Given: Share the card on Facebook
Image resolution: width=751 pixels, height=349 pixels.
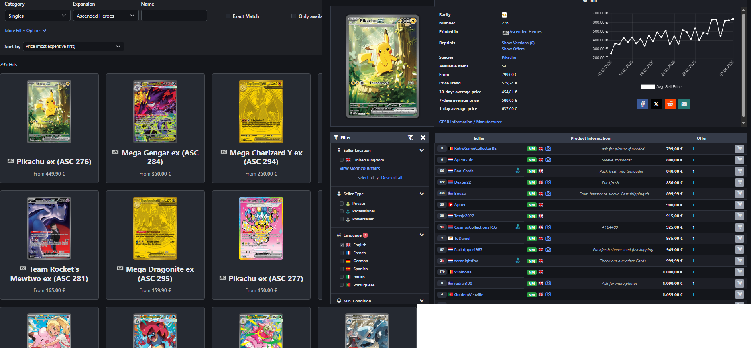Looking at the screenshot, I should (642, 104).
